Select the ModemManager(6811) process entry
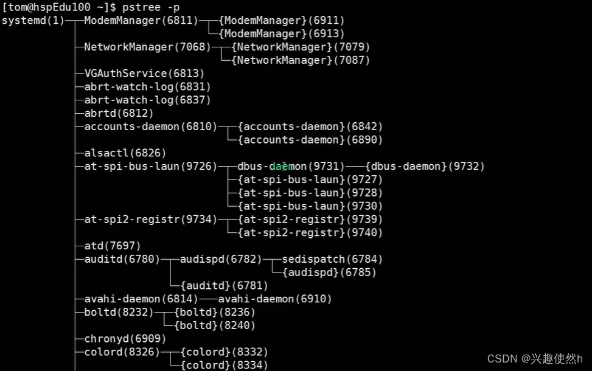The image size is (592, 371). click(141, 21)
